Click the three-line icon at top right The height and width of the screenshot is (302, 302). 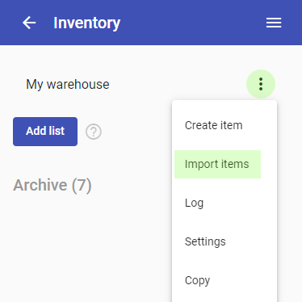click(x=274, y=23)
